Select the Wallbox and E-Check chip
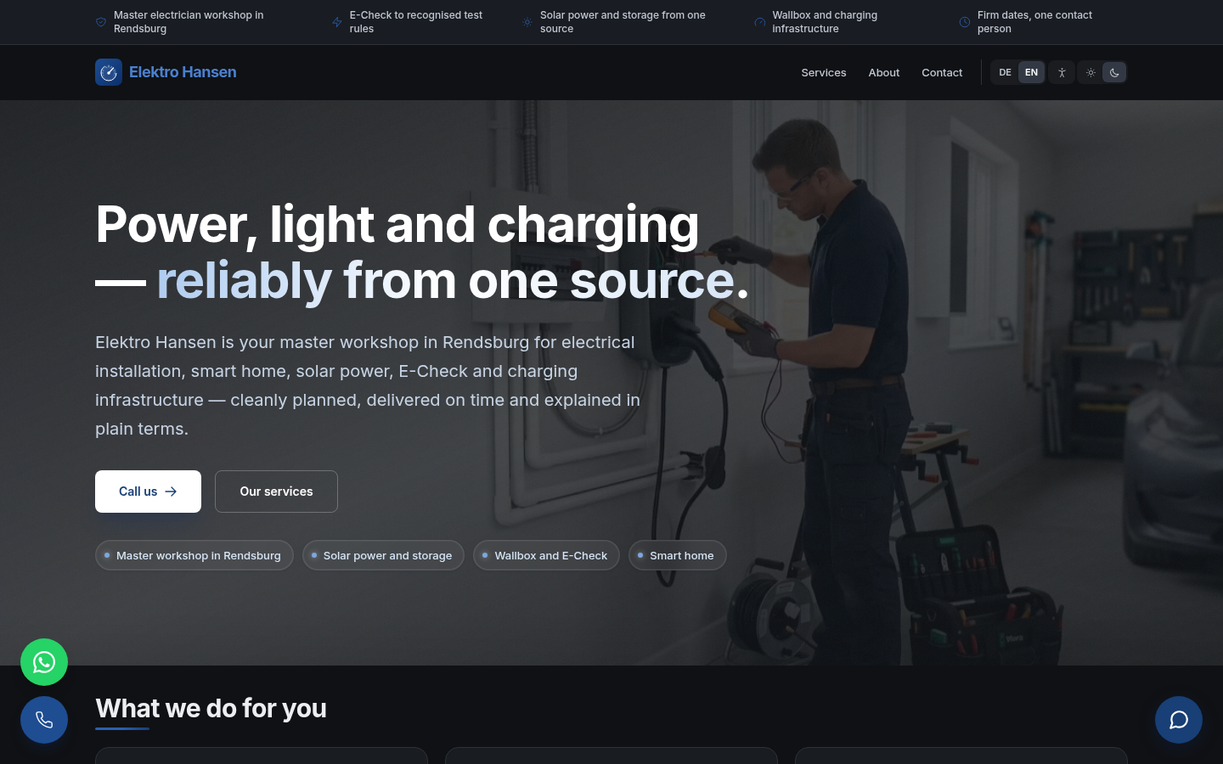The width and height of the screenshot is (1223, 764). (546, 555)
